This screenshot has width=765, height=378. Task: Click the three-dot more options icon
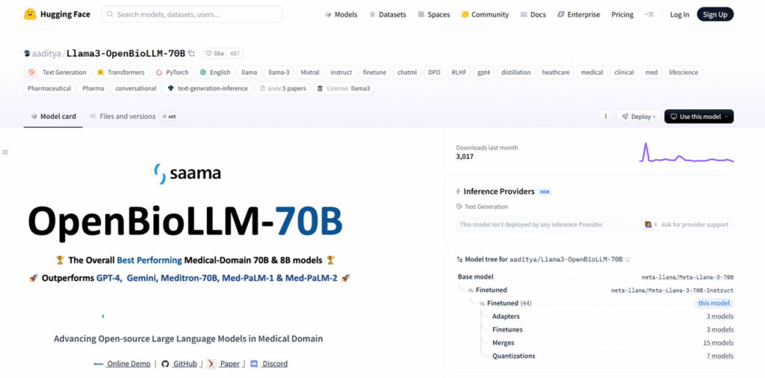point(605,117)
